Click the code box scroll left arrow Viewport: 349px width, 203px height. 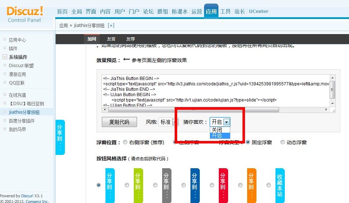pyautogui.click(x=105, y=109)
